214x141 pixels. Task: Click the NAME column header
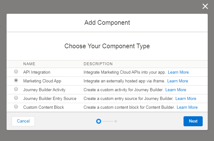pos(29,64)
